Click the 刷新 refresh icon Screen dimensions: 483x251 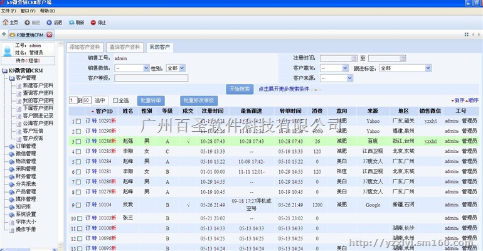pos(72,23)
